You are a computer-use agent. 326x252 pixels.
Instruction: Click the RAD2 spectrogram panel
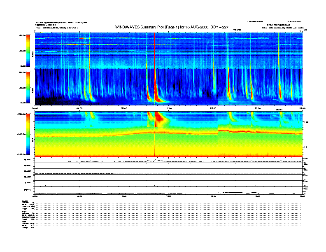pos(169,50)
